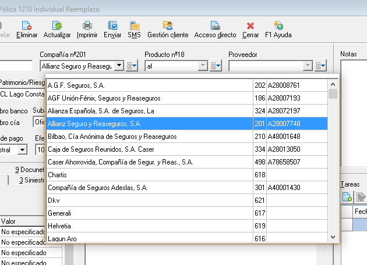Select Helvetia in the company list

187,226
